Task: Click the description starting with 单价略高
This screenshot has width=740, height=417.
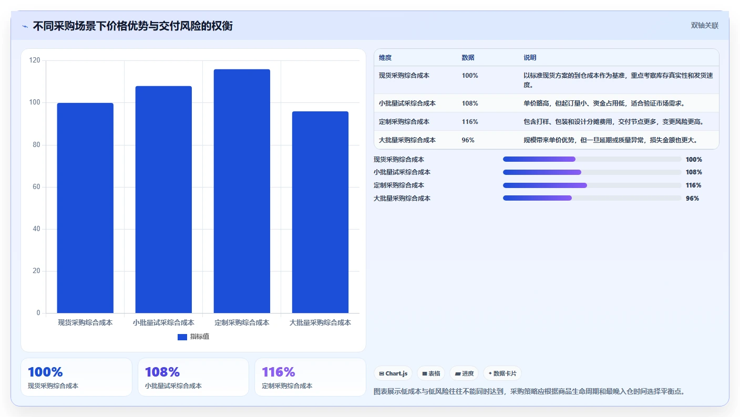Action: click(604, 103)
